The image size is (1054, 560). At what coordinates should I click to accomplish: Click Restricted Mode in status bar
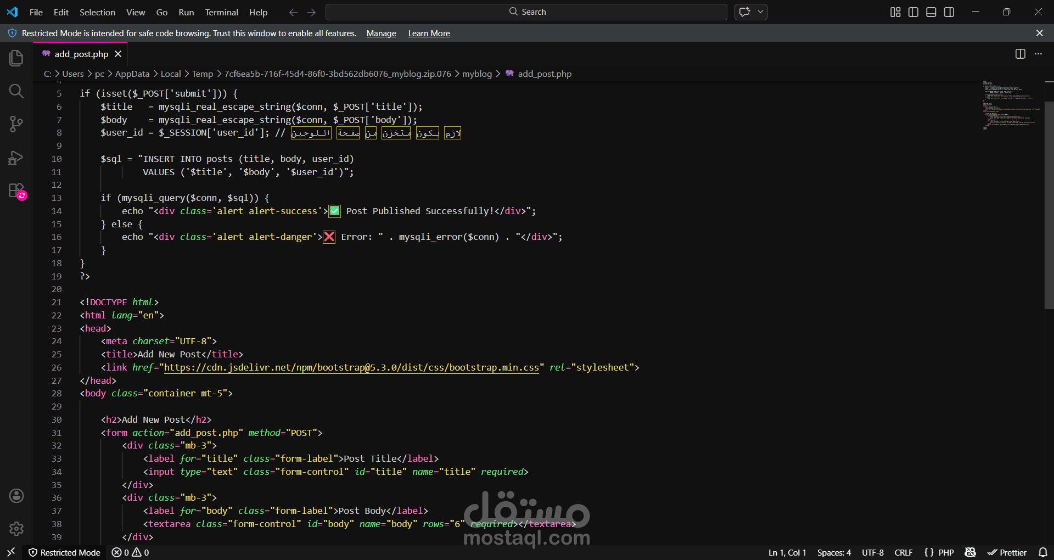[x=65, y=552]
